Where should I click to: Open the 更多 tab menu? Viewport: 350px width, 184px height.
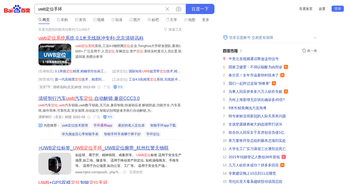click(206, 20)
